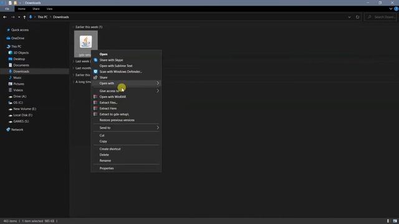Click the Search Downloads field

380,17
